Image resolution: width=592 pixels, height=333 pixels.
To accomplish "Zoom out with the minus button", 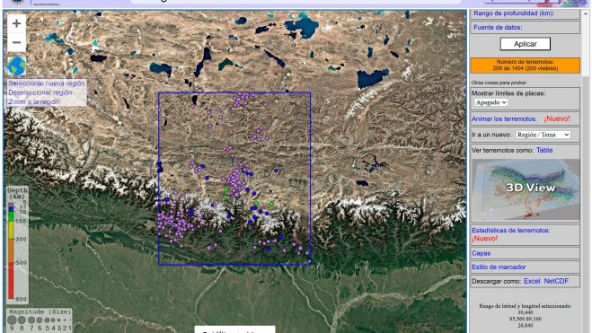I will [16, 42].
